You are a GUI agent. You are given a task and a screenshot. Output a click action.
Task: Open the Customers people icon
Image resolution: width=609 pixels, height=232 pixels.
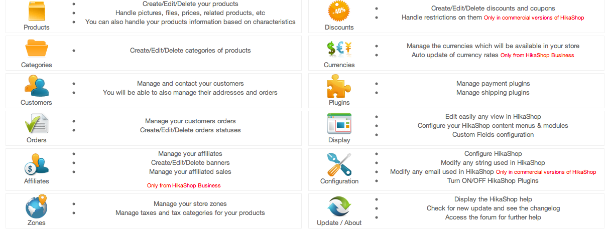(x=36, y=86)
